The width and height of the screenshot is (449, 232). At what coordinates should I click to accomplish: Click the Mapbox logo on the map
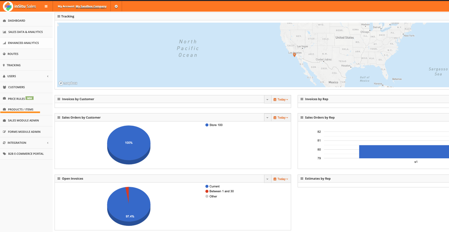click(x=68, y=83)
